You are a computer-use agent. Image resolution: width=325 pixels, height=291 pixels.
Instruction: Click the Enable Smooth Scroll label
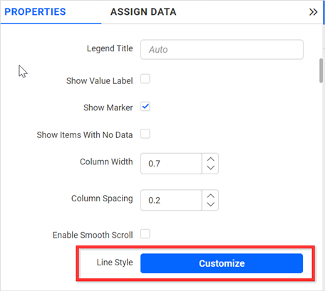(93, 235)
